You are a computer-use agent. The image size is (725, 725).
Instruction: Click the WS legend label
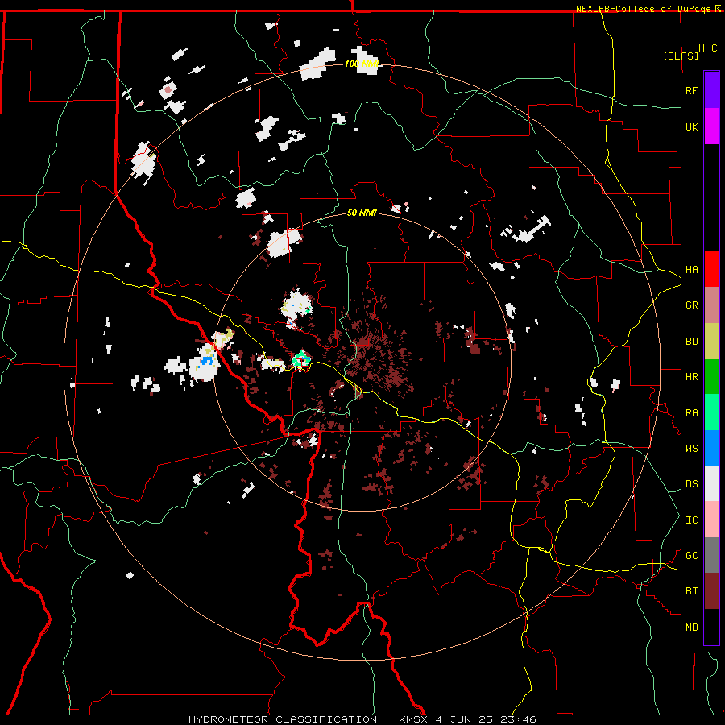[691, 449]
